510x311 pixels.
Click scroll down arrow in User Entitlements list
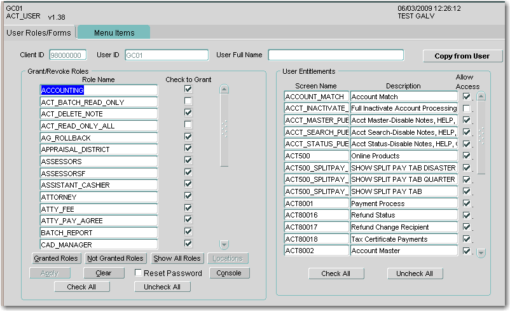click(481, 252)
